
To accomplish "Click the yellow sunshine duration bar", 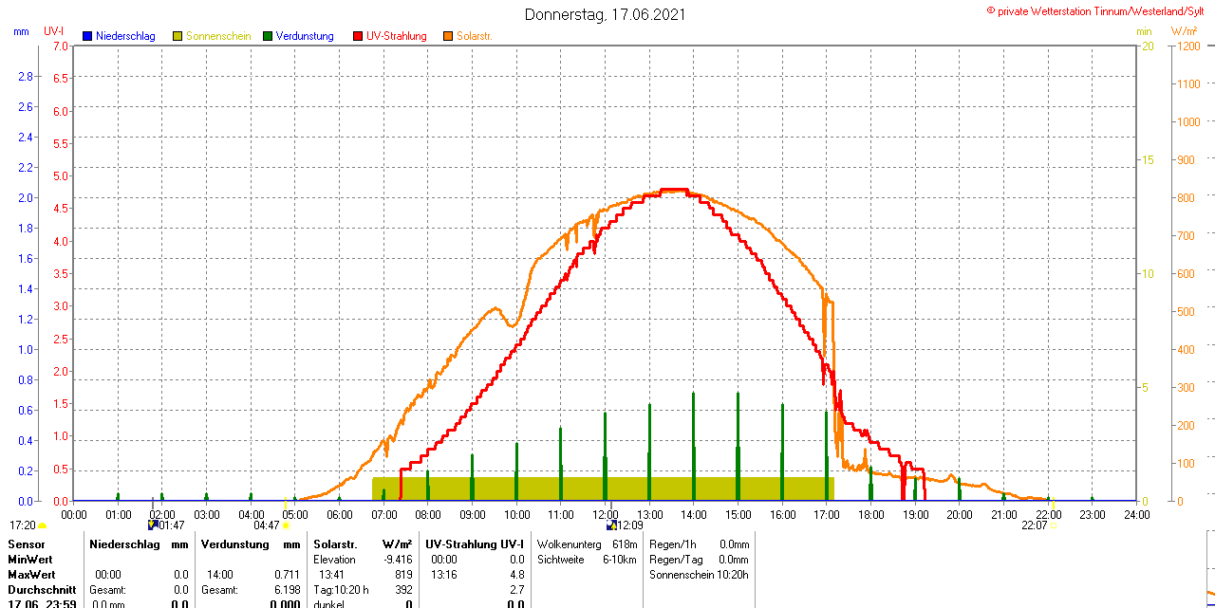I will tap(603, 488).
